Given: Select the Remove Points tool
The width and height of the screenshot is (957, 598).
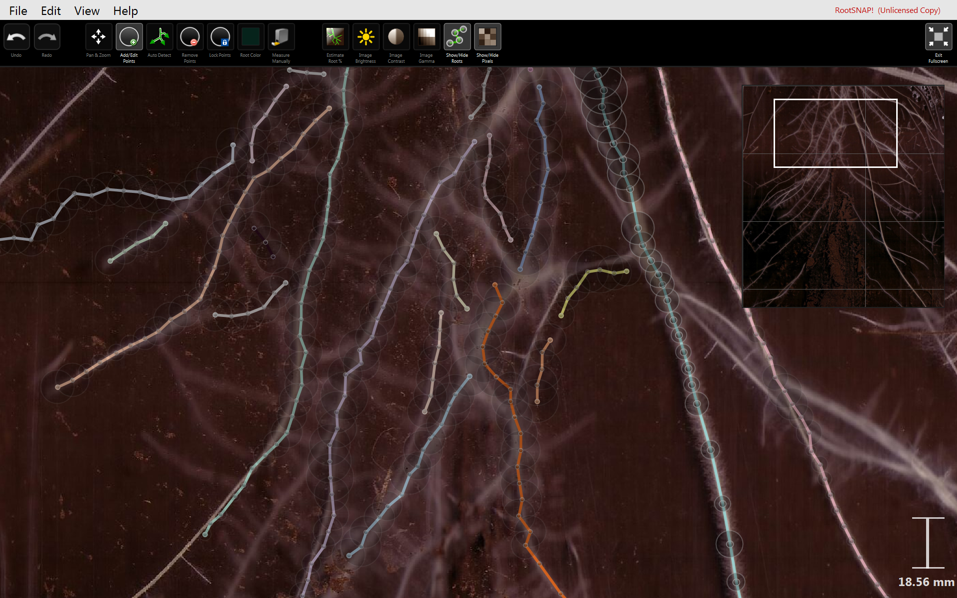Looking at the screenshot, I should [190, 37].
